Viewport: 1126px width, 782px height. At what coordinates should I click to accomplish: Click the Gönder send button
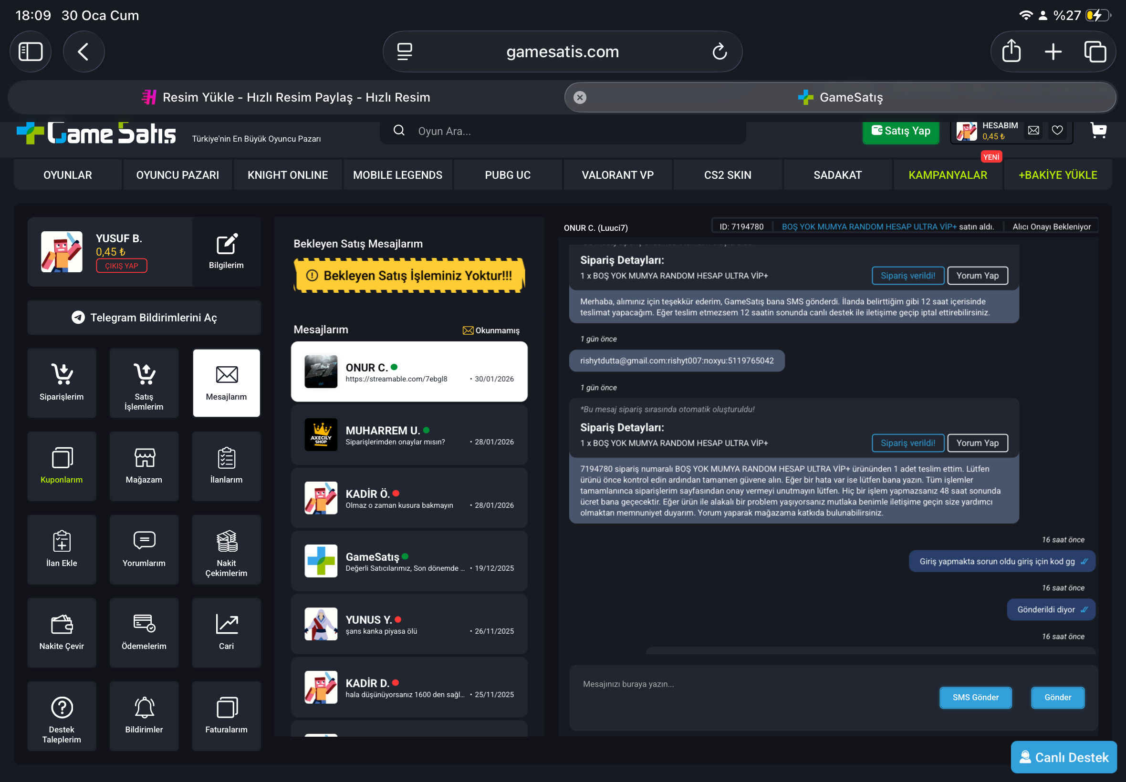1058,697
